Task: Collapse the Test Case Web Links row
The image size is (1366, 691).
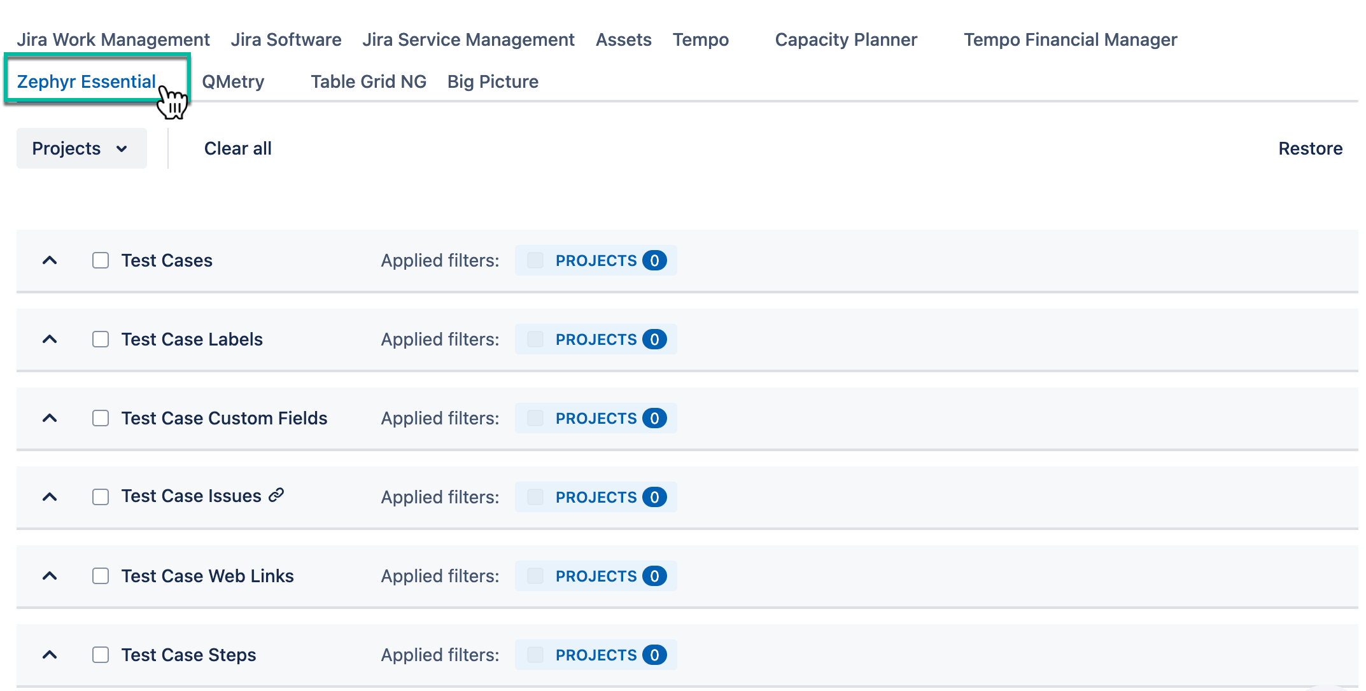Action: 50,576
